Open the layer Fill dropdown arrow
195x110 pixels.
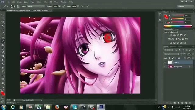tap(193, 58)
